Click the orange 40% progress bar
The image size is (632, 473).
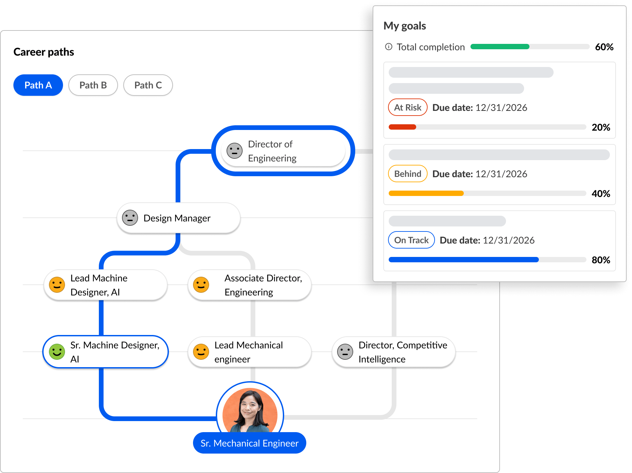click(x=487, y=193)
